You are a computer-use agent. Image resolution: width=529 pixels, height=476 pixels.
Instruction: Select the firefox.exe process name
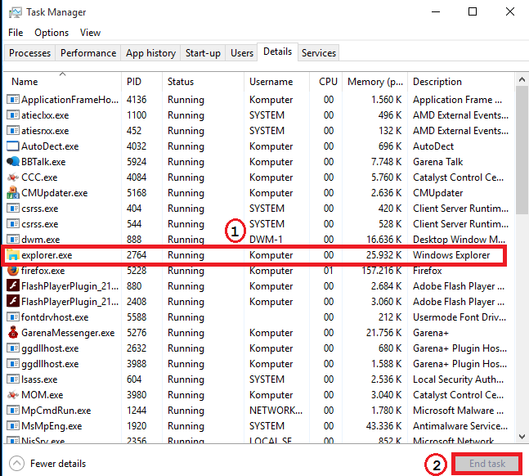[x=43, y=271]
